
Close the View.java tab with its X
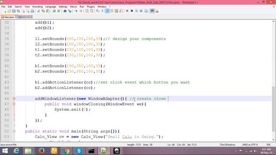pyautogui.click(x=16, y=17)
